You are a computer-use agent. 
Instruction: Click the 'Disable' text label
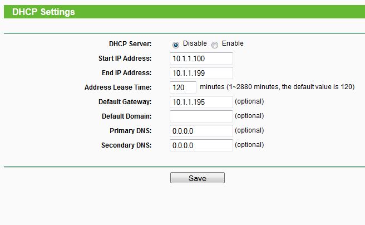195,43
